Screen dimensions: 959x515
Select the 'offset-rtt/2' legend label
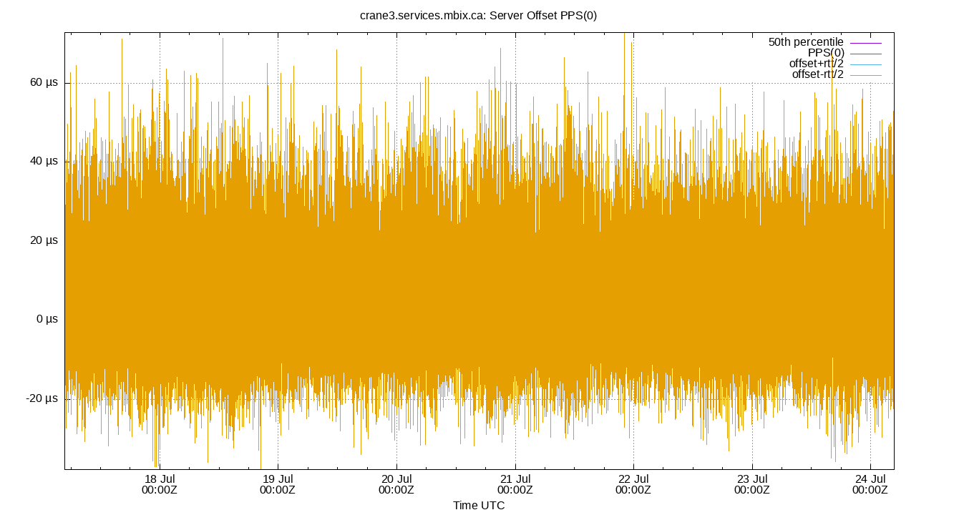[x=817, y=74]
